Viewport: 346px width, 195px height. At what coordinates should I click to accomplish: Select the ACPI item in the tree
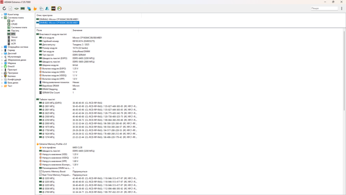[13, 44]
